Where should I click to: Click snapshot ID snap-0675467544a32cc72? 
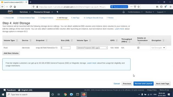coord(46,48)
